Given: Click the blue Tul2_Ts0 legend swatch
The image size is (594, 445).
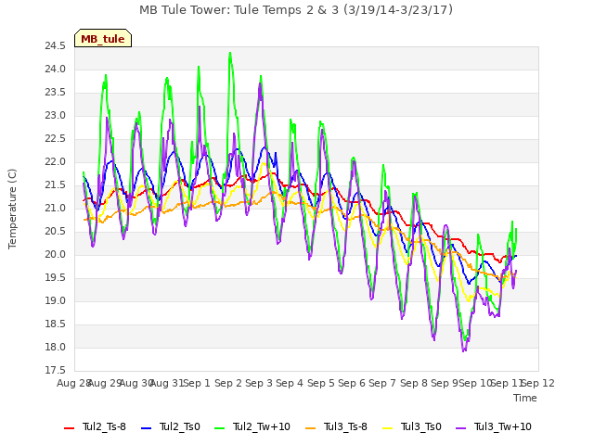Looking at the screenshot, I should point(147,428).
